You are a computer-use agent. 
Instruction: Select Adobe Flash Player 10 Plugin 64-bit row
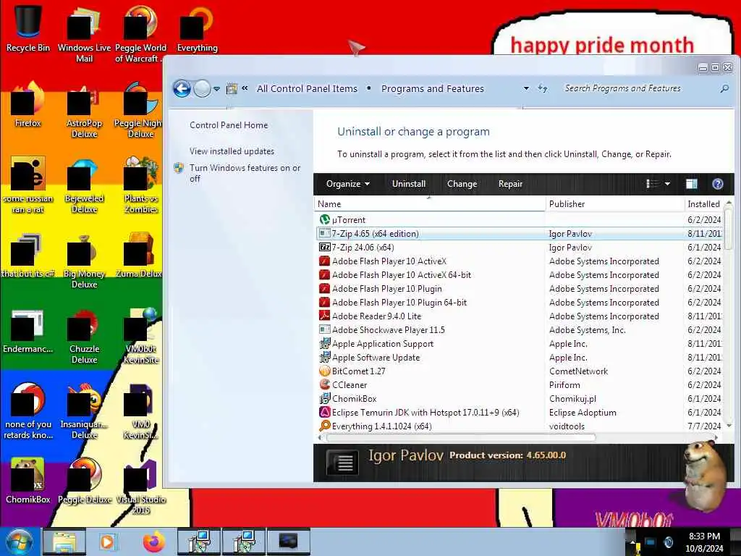[519, 303]
